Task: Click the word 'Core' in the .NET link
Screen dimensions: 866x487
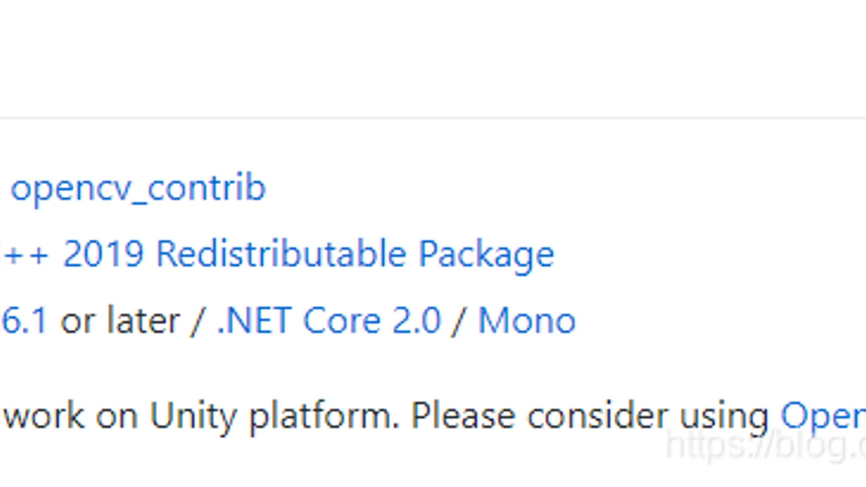Action: [x=342, y=321]
